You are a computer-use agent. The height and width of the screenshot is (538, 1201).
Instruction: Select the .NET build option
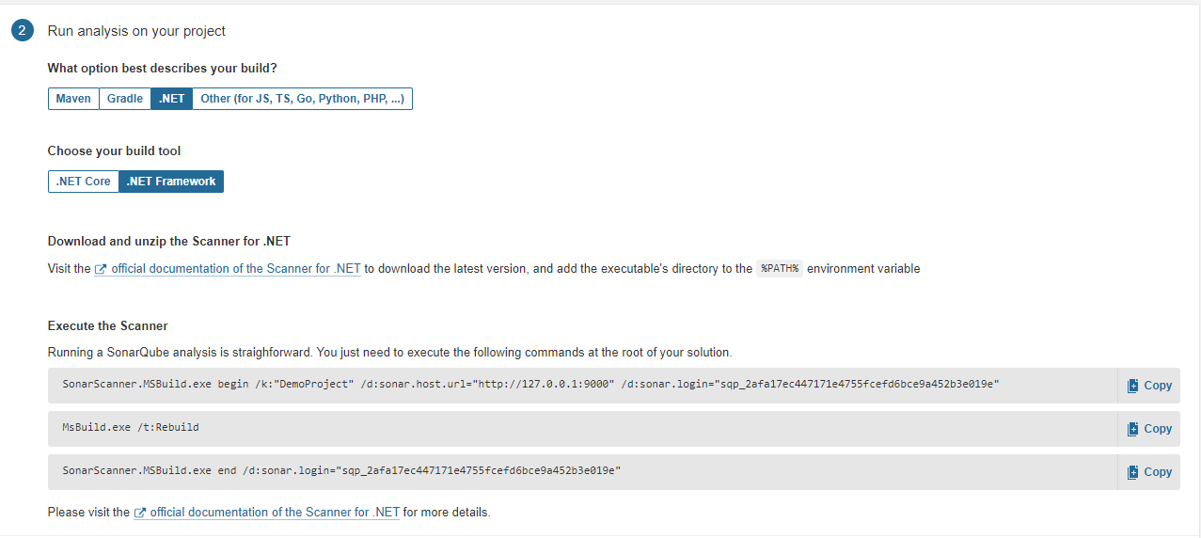tap(172, 99)
